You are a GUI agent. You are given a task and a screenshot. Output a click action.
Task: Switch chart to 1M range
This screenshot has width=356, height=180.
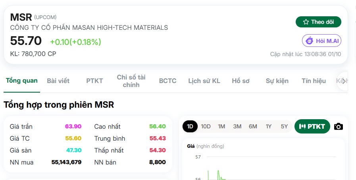pos(221,126)
